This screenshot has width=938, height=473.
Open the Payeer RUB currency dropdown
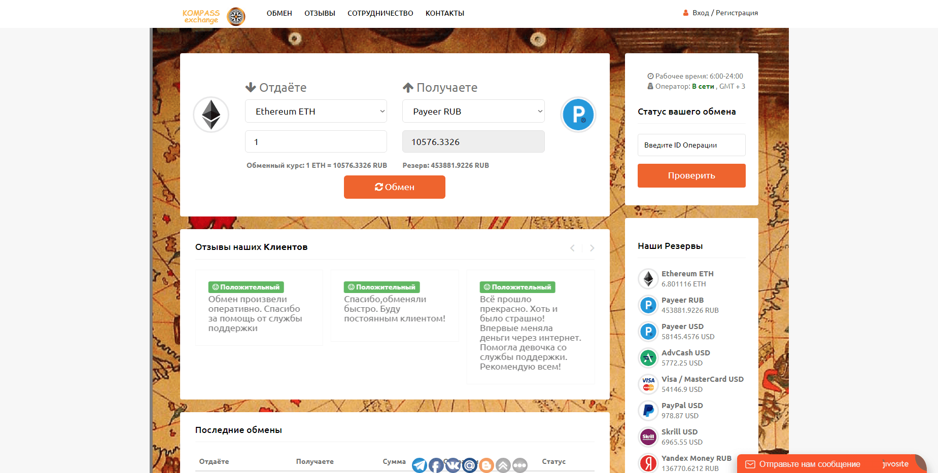pos(473,111)
